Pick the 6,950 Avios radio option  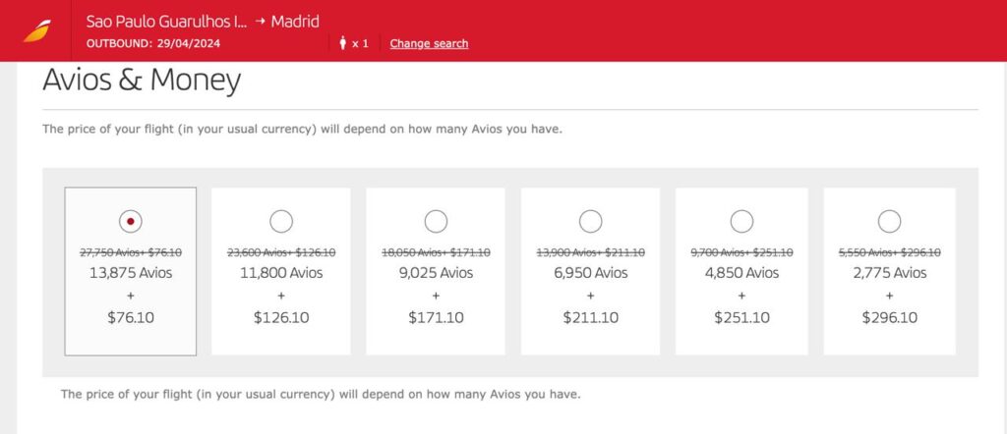point(590,221)
